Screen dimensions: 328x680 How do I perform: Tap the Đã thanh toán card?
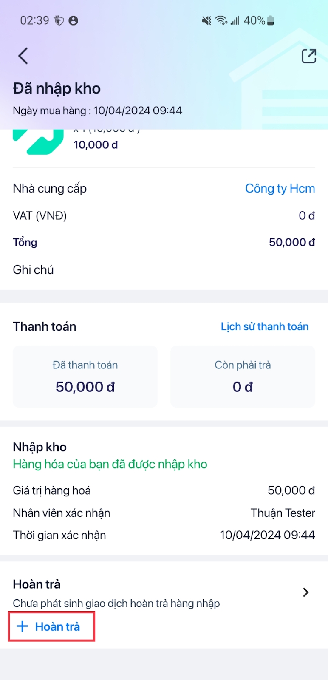coord(85,377)
